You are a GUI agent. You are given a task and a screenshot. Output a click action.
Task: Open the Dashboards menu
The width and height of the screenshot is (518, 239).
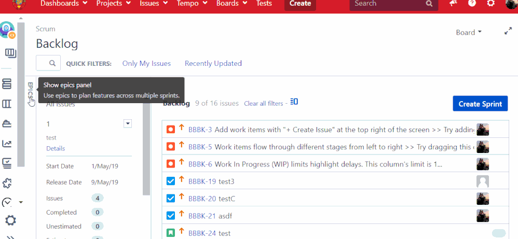(x=64, y=4)
